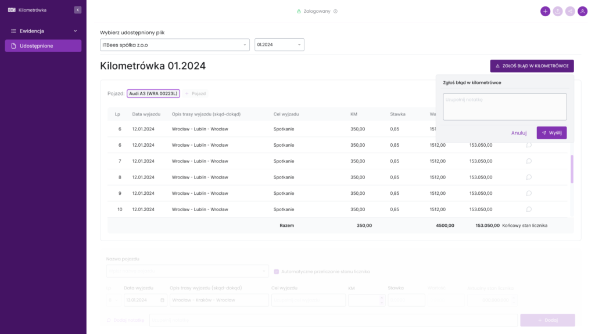595x334 pixels.
Task: Click the plus add icon in header
Action: point(545,11)
